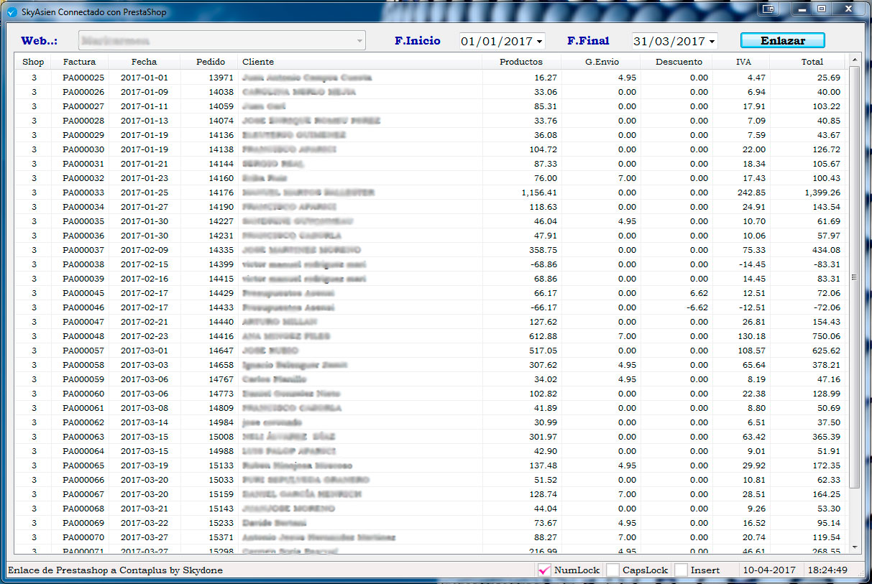The height and width of the screenshot is (584, 872).
Task: Sort by the Pedido column header
Action: (210, 62)
